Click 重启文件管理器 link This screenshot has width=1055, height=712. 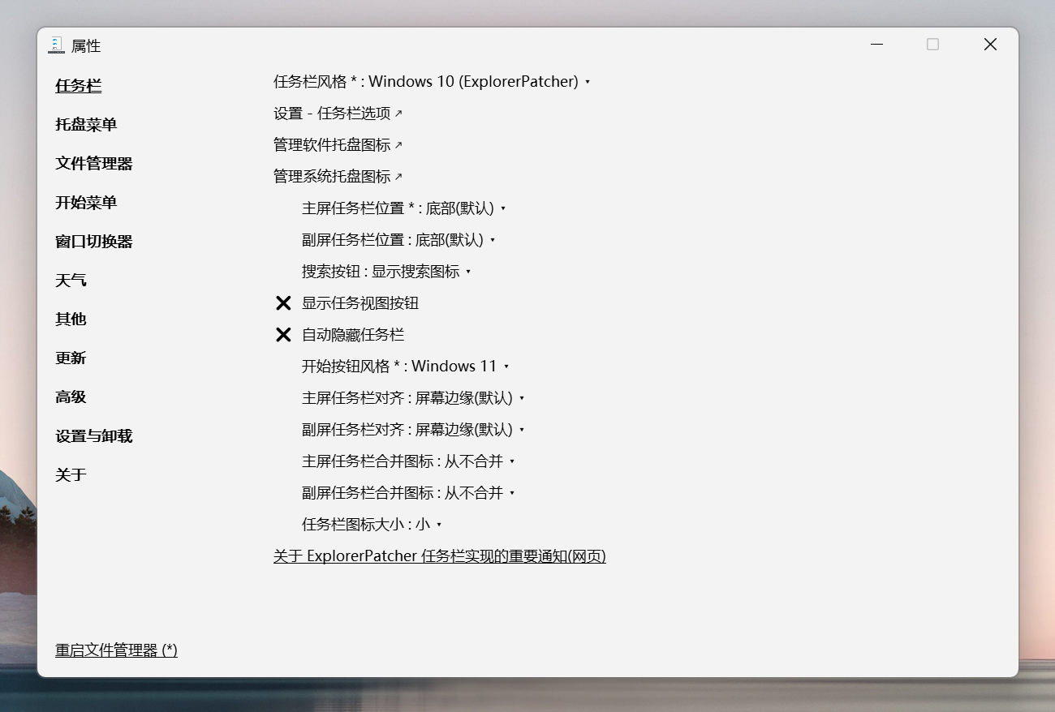coord(116,650)
